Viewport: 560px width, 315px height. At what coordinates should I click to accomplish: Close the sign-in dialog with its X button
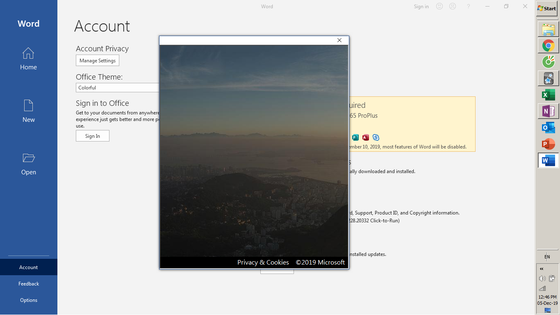339,40
